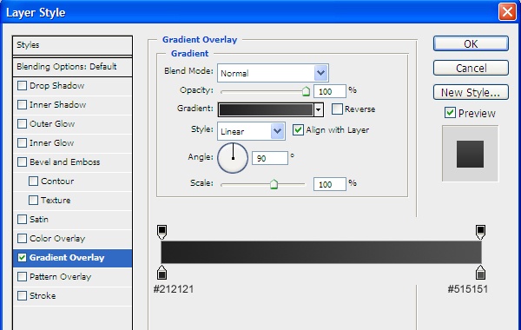Toggle the Reverse checkbox
Viewport: 521px width, 330px height.
[x=337, y=109]
